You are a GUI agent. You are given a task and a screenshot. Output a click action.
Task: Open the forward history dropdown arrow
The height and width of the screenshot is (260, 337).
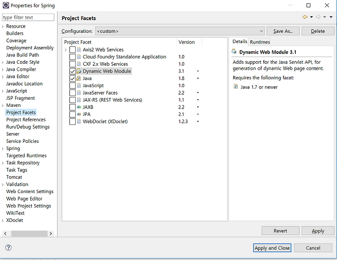point(325,17)
